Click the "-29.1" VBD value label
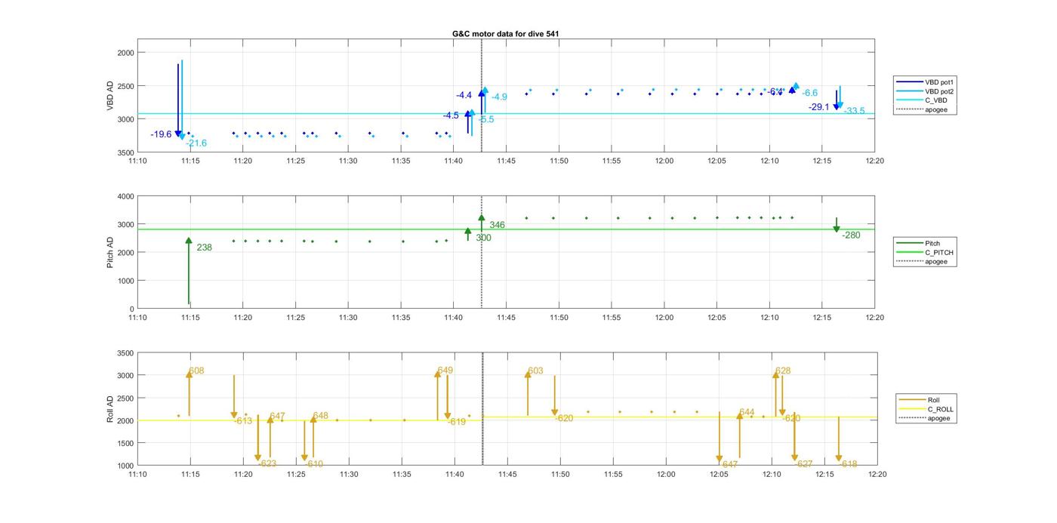Image resolution: width=1057 pixels, height=523 pixels. click(819, 107)
